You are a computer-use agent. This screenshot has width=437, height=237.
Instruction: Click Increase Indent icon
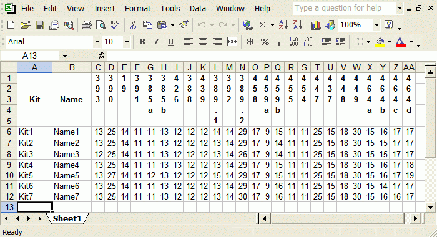340,42
